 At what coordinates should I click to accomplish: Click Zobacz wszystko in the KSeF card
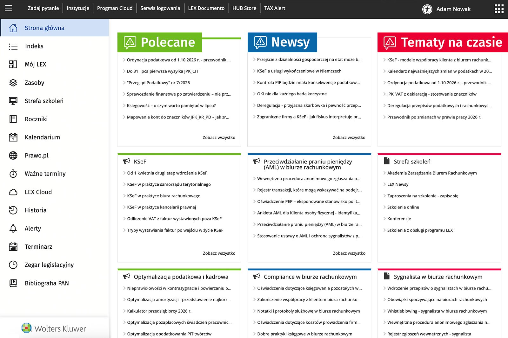219,253
